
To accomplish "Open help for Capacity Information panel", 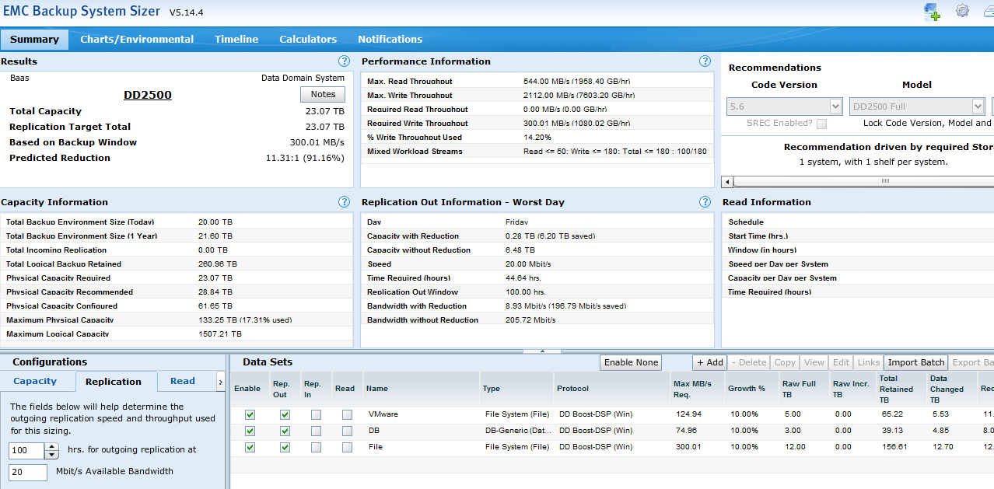I will [345, 202].
